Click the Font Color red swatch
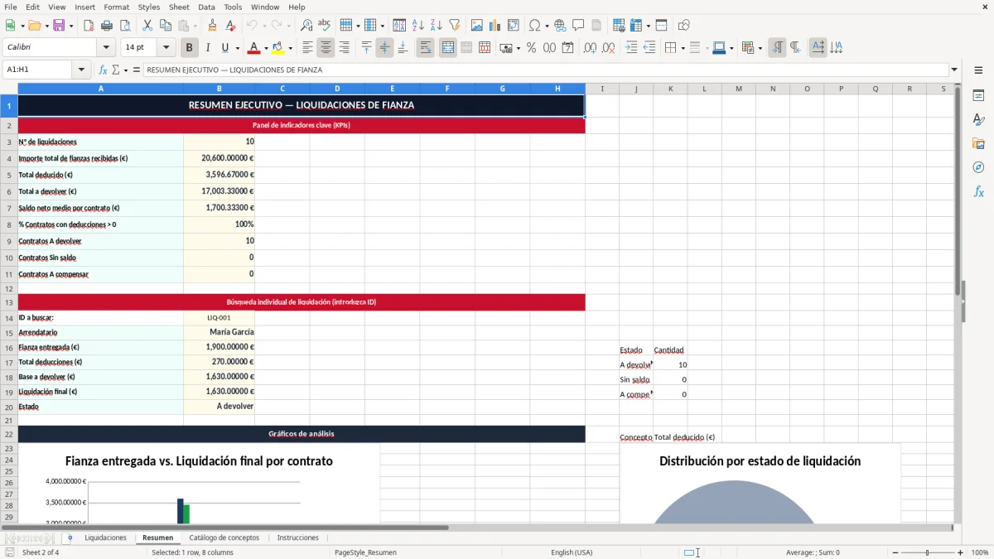This screenshot has width=994, height=559. click(x=254, y=48)
